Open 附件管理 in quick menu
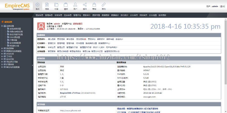The image size is (227, 113). (80, 43)
